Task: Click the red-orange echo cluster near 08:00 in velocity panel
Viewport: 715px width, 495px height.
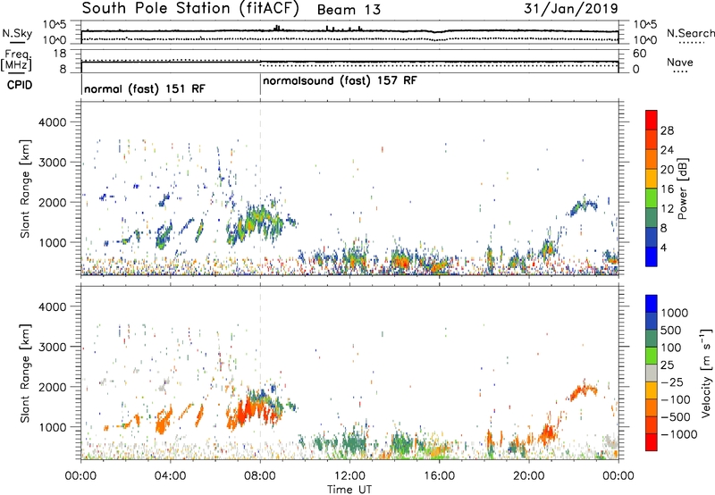Action: tap(253, 410)
